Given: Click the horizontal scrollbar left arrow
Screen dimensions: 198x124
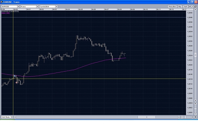Looking at the screenshot, I should point(15,117).
